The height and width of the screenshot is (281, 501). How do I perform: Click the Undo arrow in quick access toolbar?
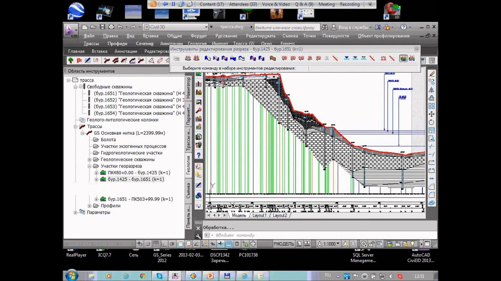[120, 27]
